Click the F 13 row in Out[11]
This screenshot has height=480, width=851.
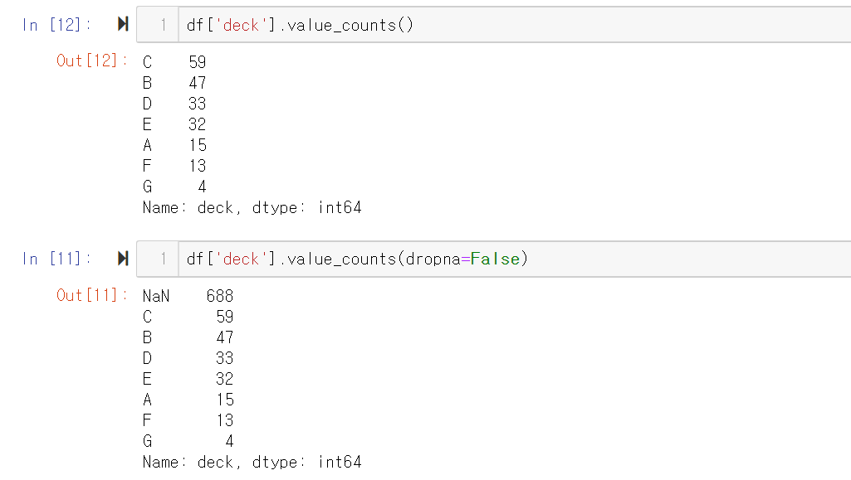(x=188, y=420)
